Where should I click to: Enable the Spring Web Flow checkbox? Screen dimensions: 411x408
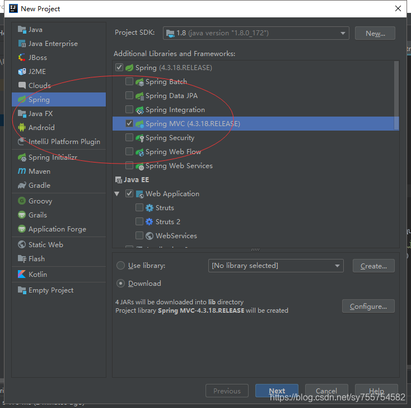(x=129, y=151)
